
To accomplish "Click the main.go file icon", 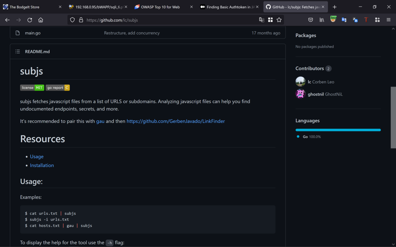I will pyautogui.click(x=17, y=33).
